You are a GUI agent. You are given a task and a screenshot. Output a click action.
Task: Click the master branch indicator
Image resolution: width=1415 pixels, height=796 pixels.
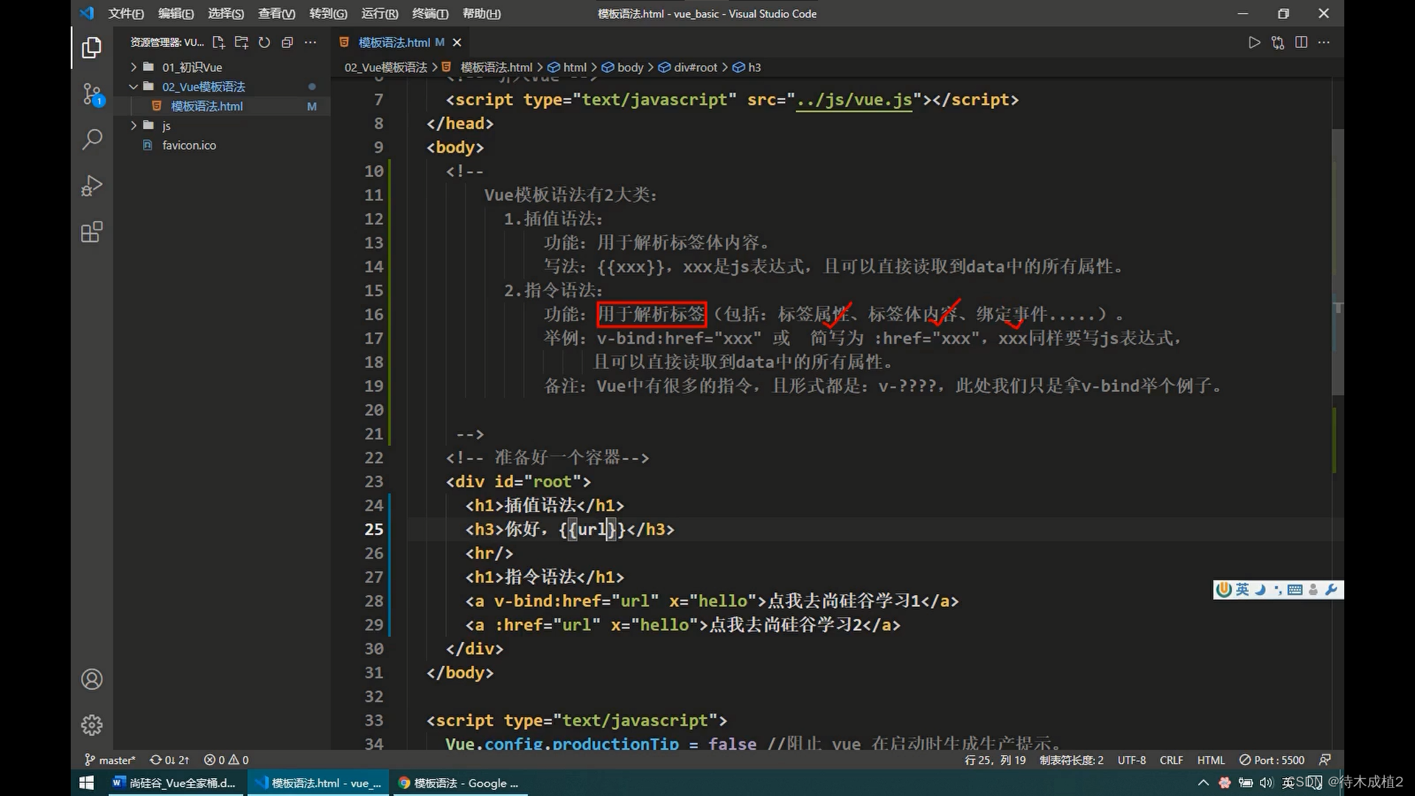point(110,760)
